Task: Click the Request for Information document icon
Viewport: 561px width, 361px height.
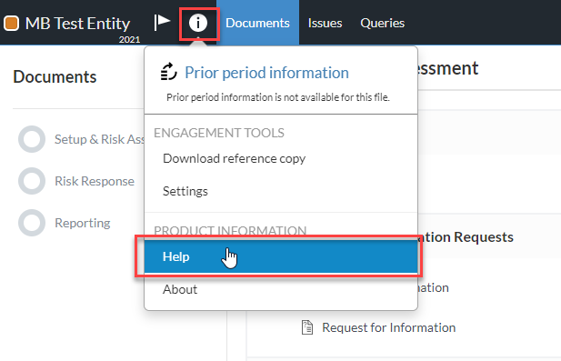Action: [307, 327]
